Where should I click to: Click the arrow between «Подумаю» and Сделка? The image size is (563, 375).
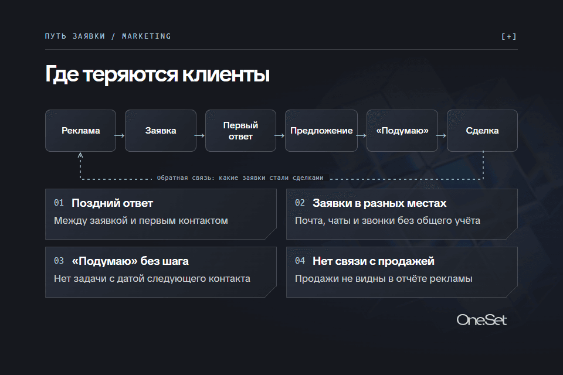pos(441,136)
